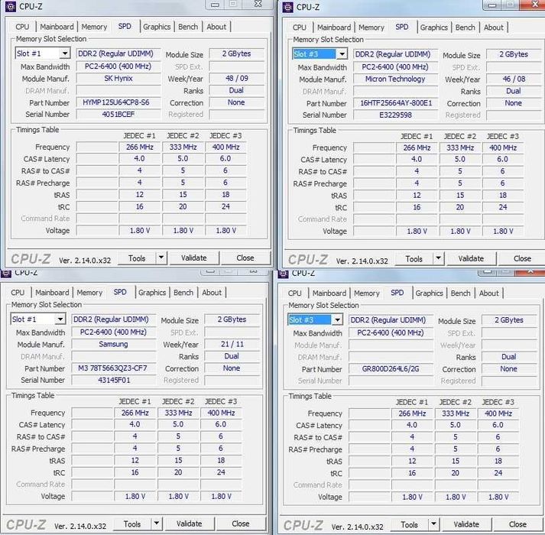Viewport: 545px width, 535px height.
Task: Click the serial number 43145F01
Action: click(114, 380)
